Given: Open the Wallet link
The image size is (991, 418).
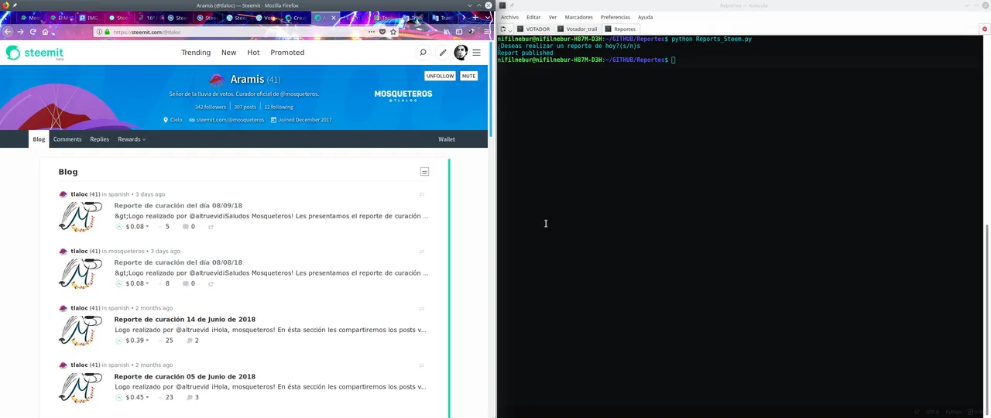Looking at the screenshot, I should tap(447, 139).
